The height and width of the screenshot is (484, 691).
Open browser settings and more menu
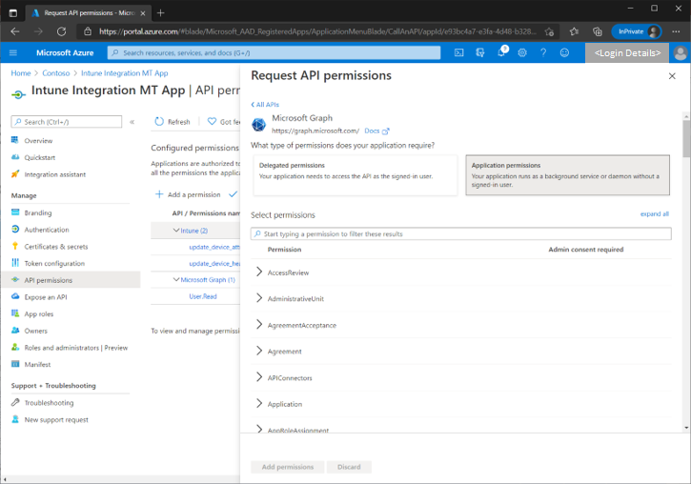[676, 31]
